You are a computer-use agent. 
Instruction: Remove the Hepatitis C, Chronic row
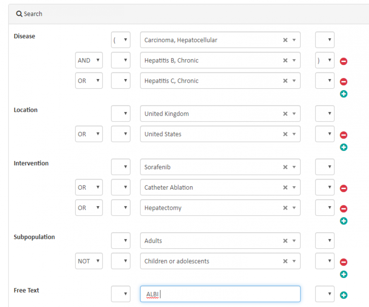point(344,82)
